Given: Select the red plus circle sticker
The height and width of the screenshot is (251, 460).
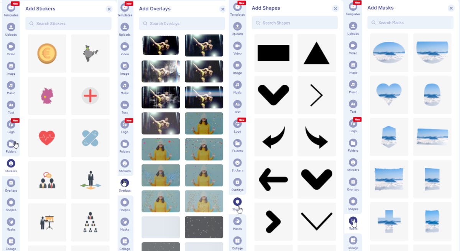Looking at the screenshot, I should 90,96.
